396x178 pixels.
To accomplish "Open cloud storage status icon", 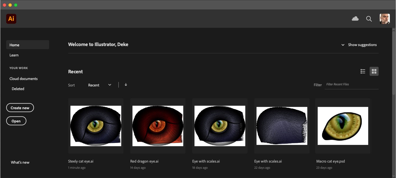I will point(355,19).
